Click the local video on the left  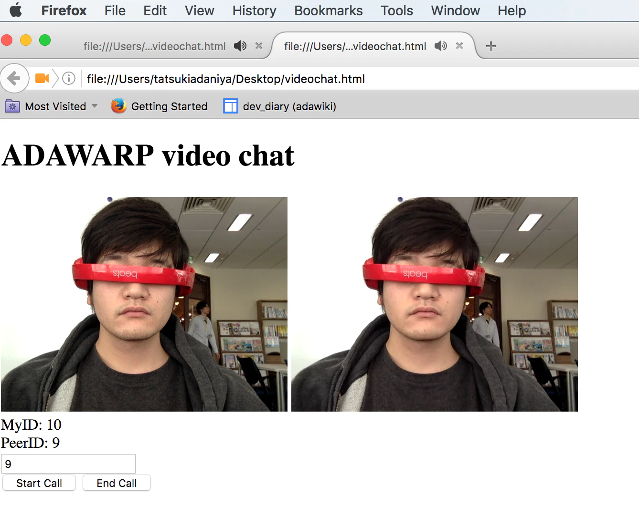[144, 304]
